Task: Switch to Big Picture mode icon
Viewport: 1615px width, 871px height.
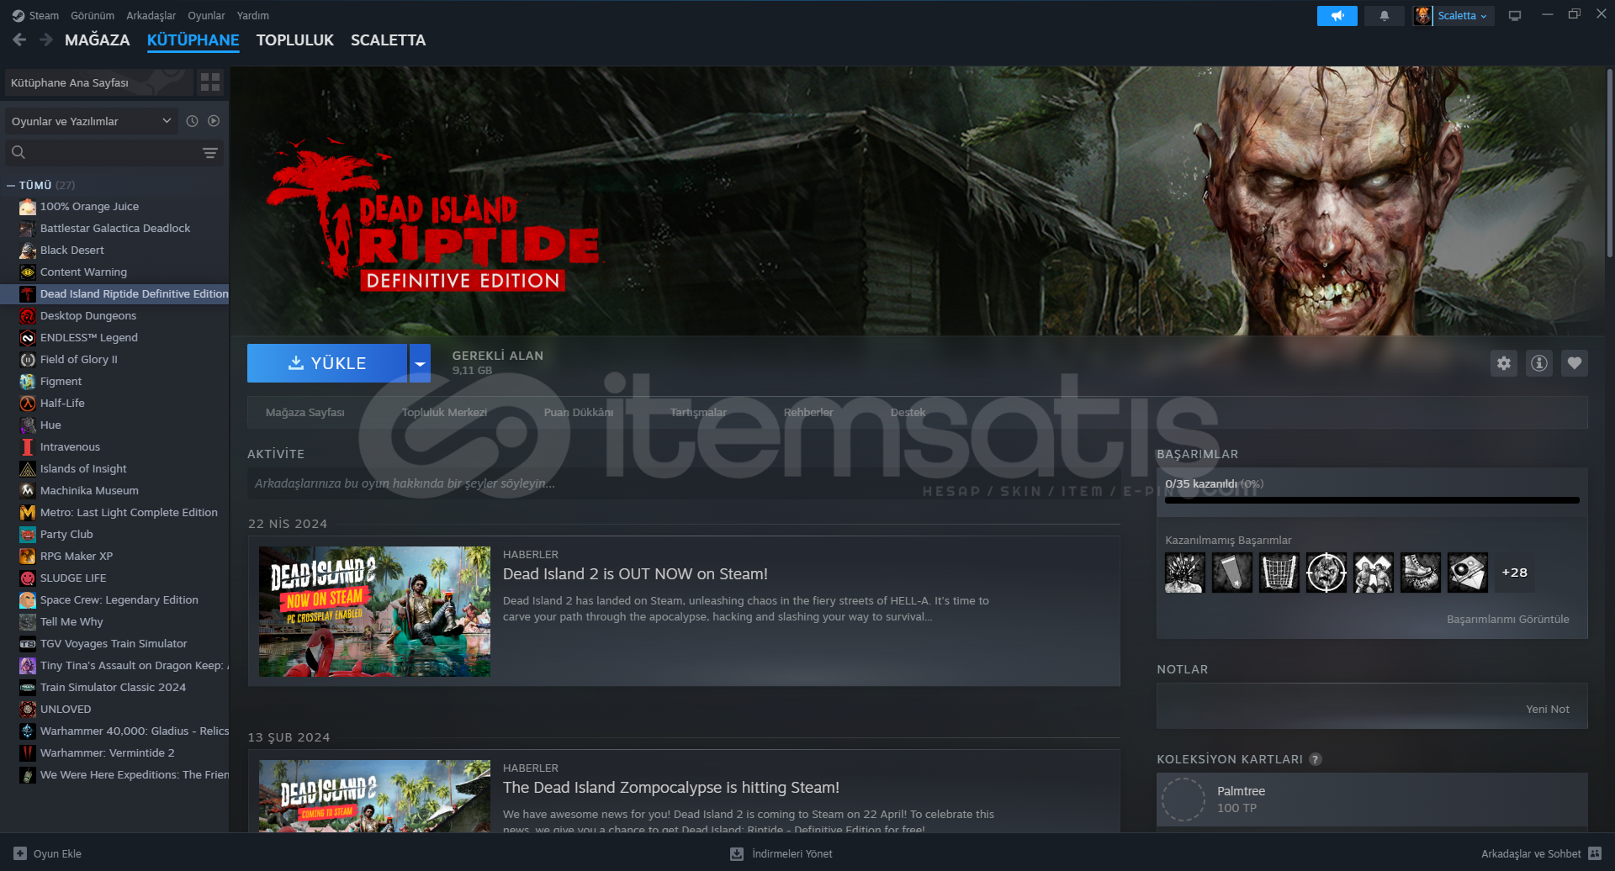Action: coord(1515,15)
